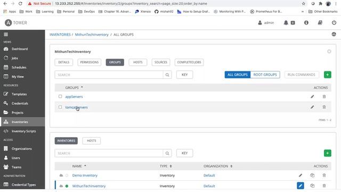The image size is (341, 192).
Task: Edit the appServers group
Action: tap(312, 97)
